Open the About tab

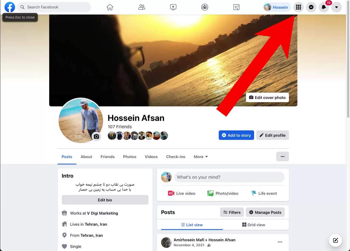[x=86, y=157]
